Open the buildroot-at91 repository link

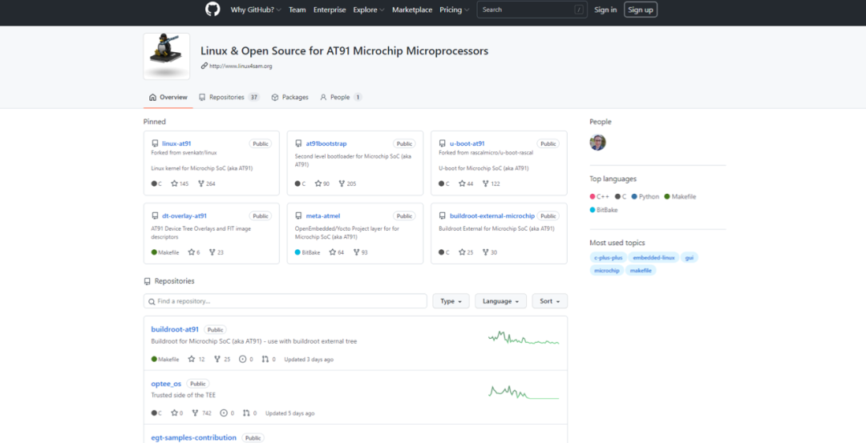[x=175, y=329]
